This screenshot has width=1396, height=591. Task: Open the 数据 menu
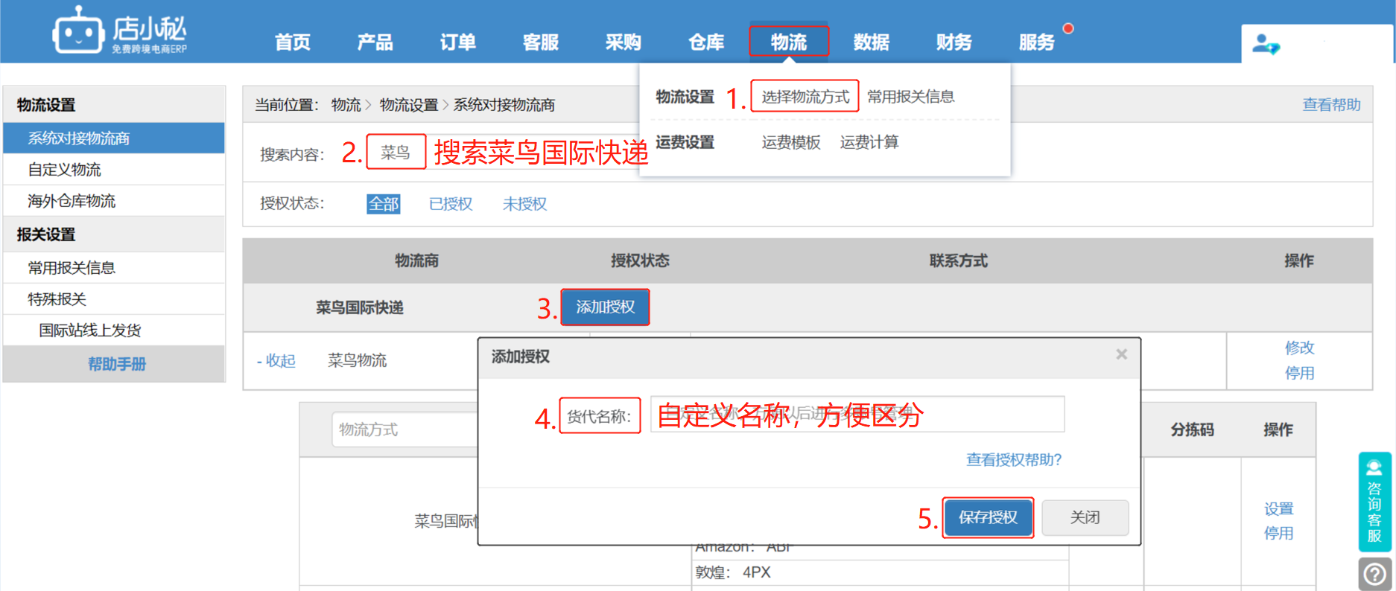872,42
